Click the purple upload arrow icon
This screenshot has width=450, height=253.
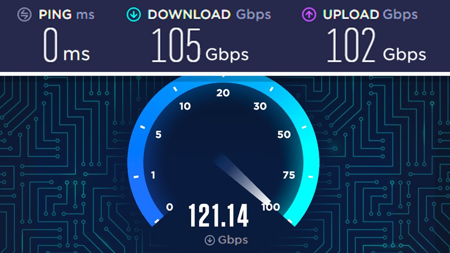(308, 15)
